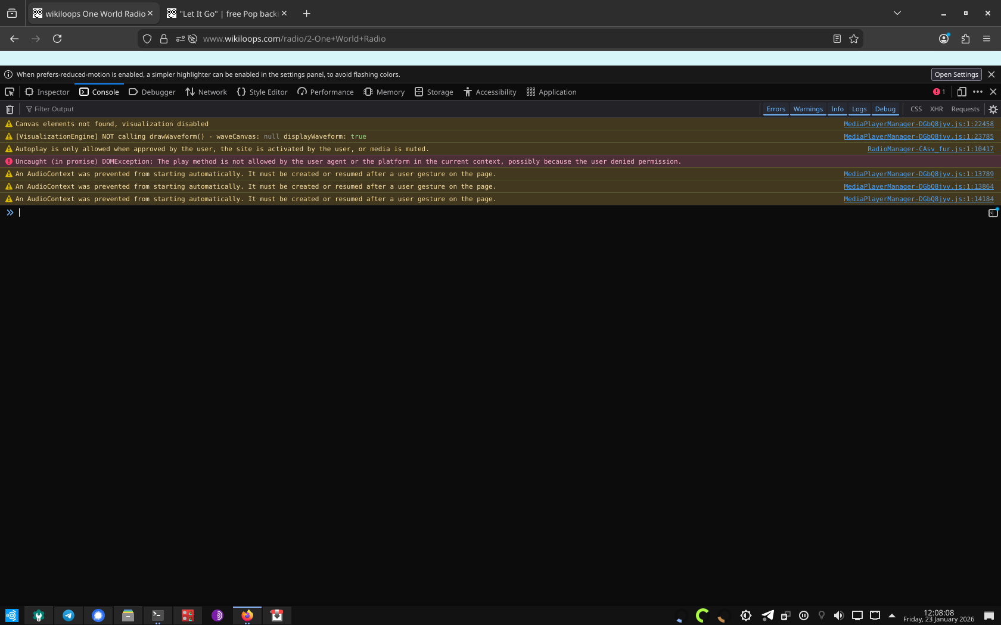Screen dimensions: 1001x625
Task: Open the DevTools three-dot customize menu
Action: point(977,92)
